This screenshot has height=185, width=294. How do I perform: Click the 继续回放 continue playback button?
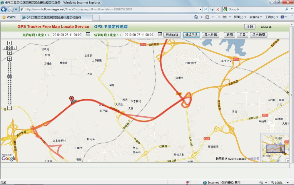(191, 35)
